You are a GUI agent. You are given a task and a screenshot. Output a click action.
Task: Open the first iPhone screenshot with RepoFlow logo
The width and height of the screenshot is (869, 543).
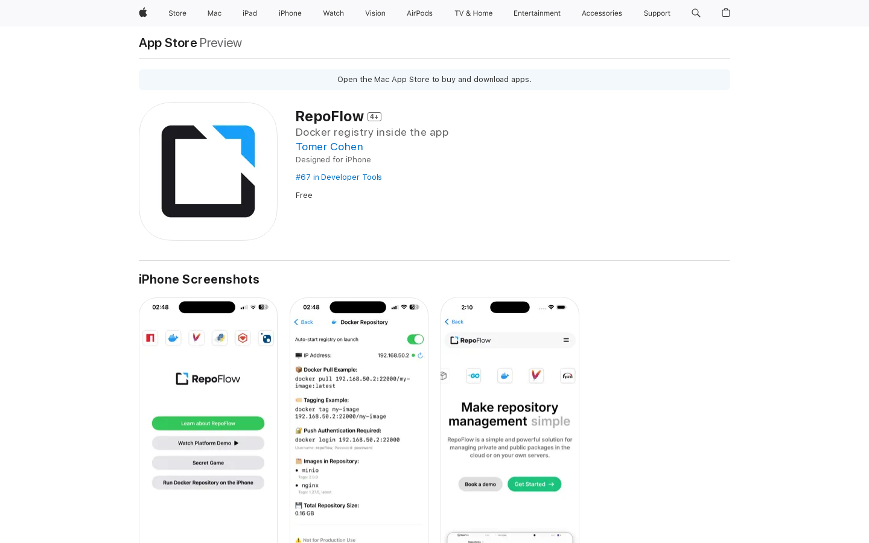pyautogui.click(x=208, y=420)
